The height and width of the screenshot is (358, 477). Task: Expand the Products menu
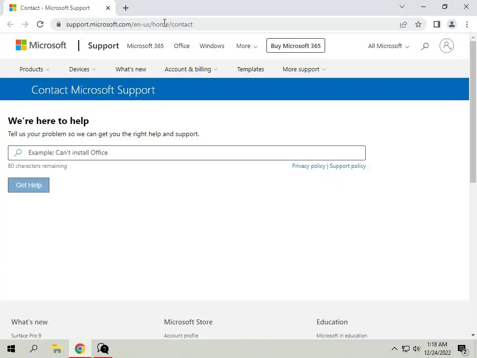coord(34,69)
